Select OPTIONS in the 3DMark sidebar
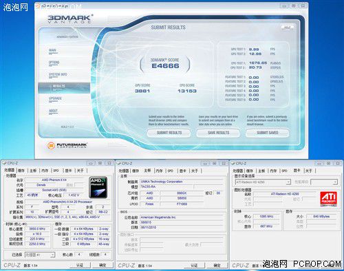Viewport: 344px width, 271px height. (x=54, y=63)
